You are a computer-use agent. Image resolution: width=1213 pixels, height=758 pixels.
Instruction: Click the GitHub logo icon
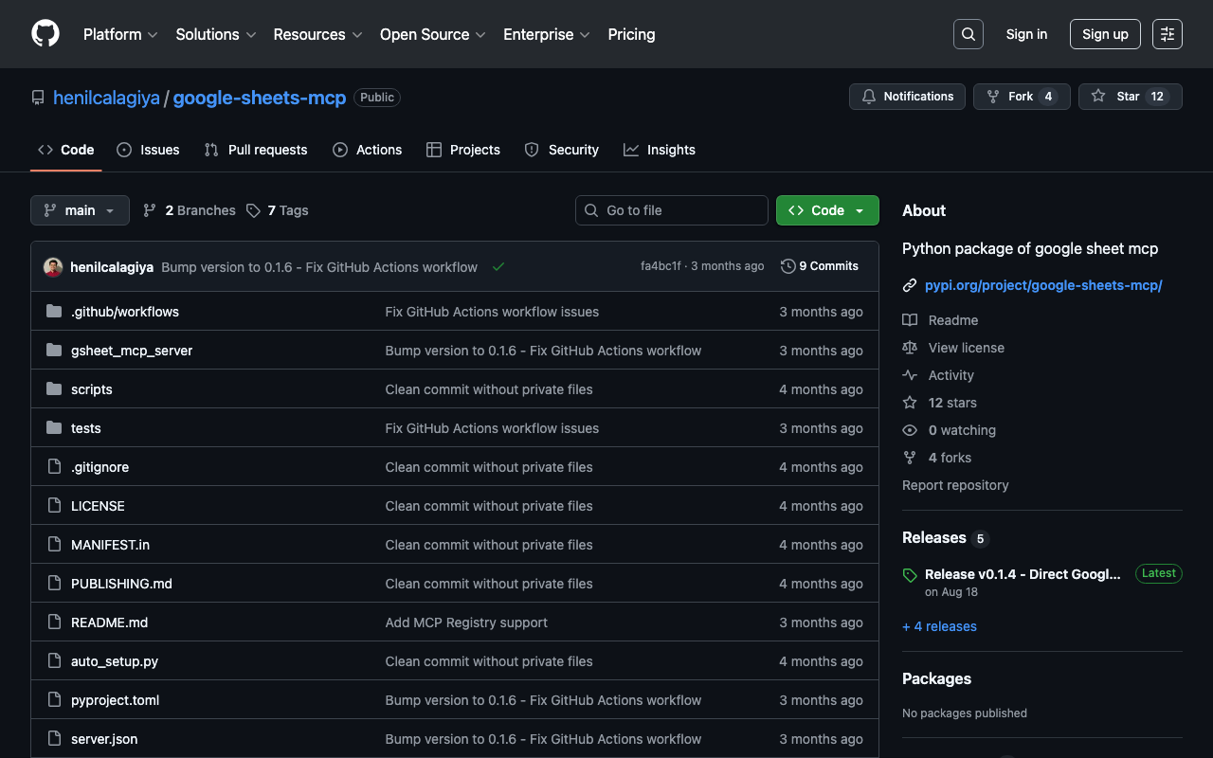click(45, 34)
